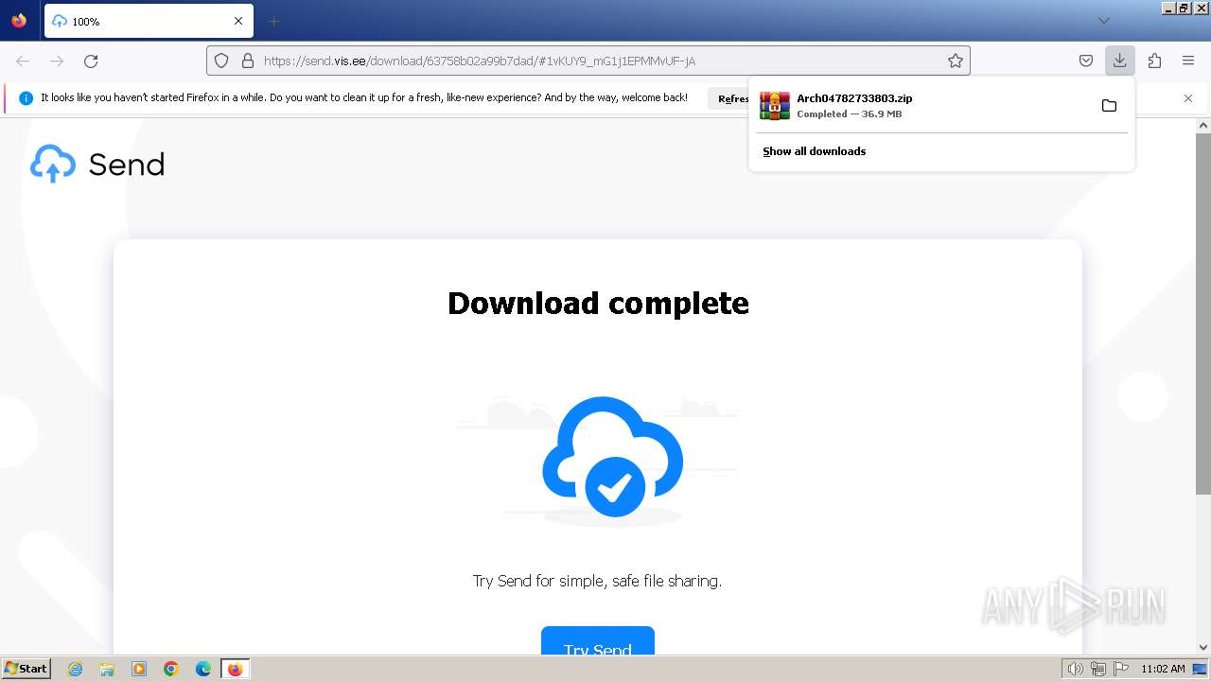Open Send home via cloud logo
Viewport: 1211px width, 681px height.
click(53, 164)
